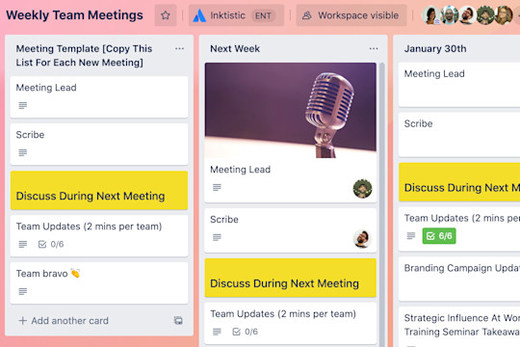The width and height of the screenshot is (520, 347).
Task: Click green 6/6 completed checklist badge
Action: pyautogui.click(x=439, y=236)
